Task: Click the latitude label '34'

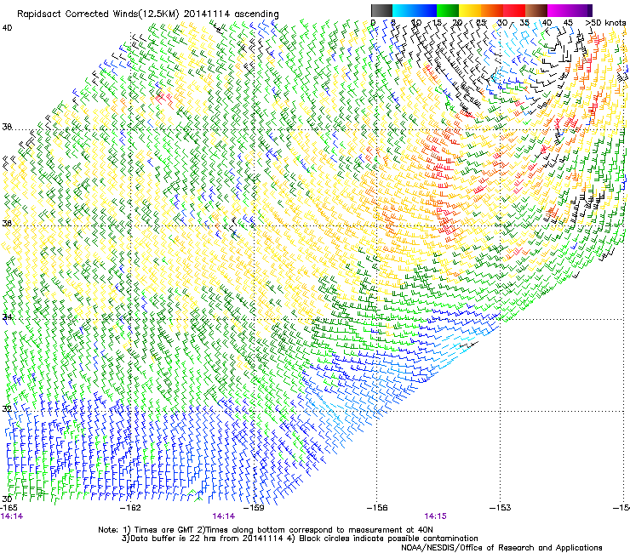Action: [7, 317]
